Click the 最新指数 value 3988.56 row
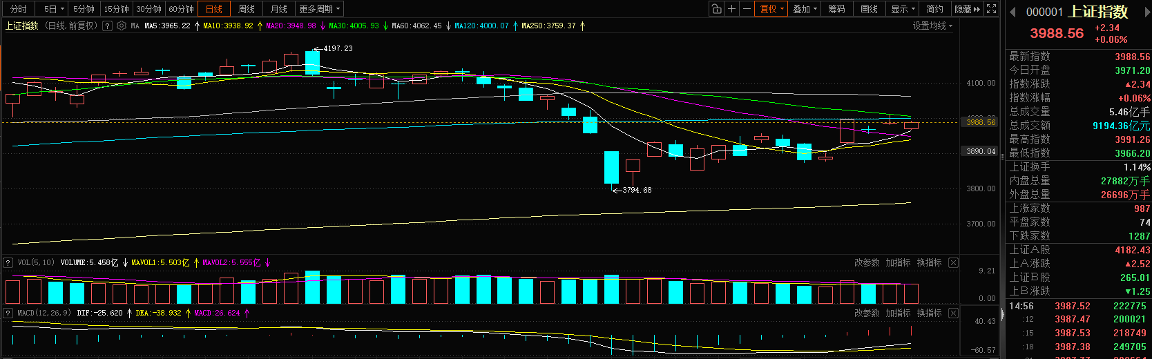The image size is (1152, 359). (x=1079, y=57)
